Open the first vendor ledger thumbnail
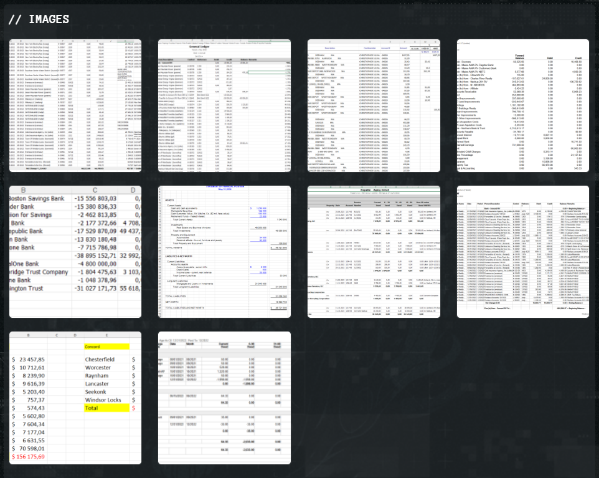 (x=75, y=105)
